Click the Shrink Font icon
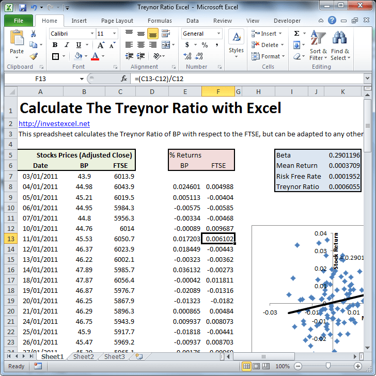Screen dimensions: 376x376 112,45
